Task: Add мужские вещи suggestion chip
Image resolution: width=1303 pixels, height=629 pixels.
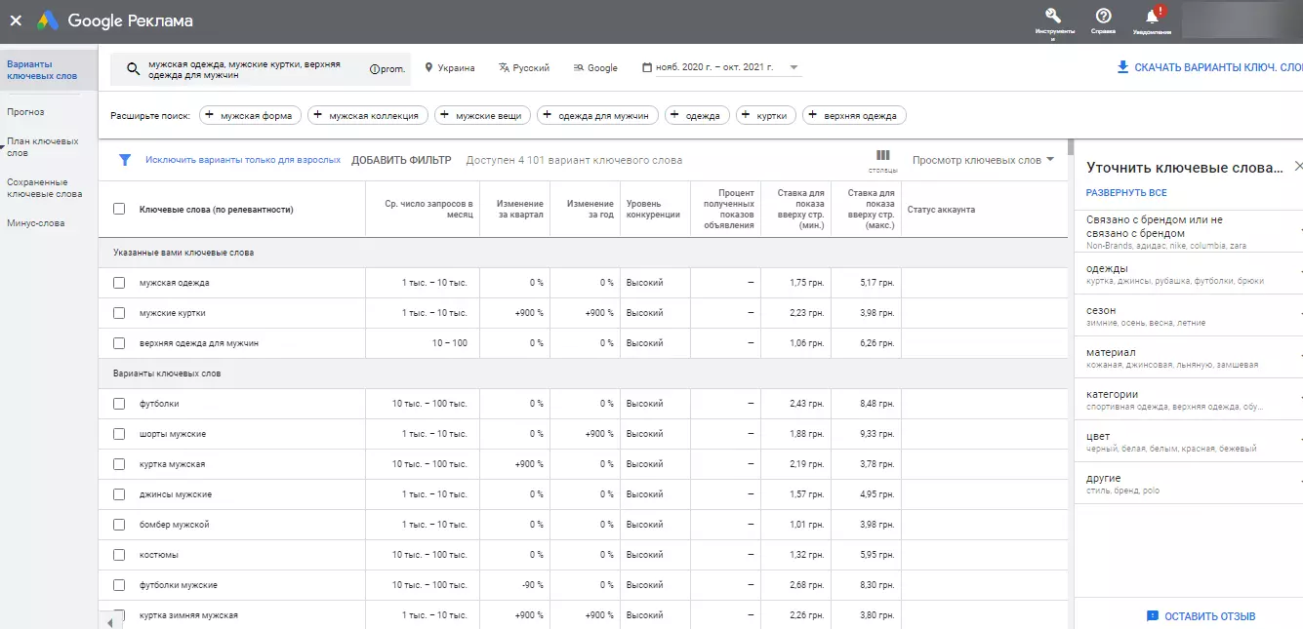Action: click(482, 115)
